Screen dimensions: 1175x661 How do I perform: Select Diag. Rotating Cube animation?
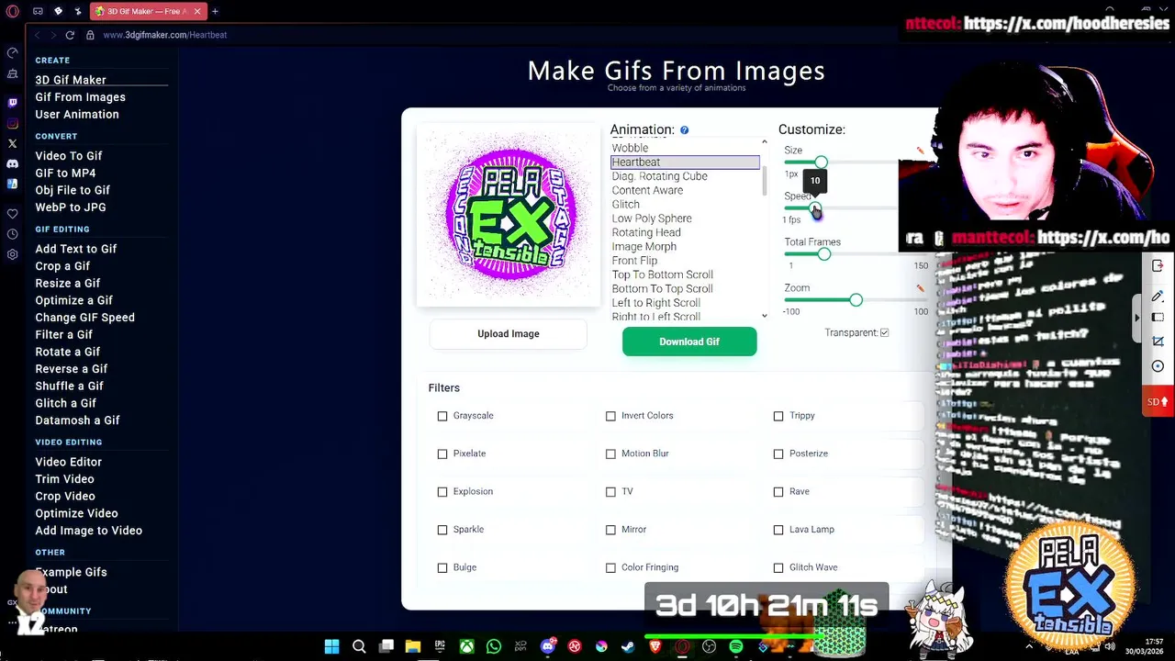point(659,176)
